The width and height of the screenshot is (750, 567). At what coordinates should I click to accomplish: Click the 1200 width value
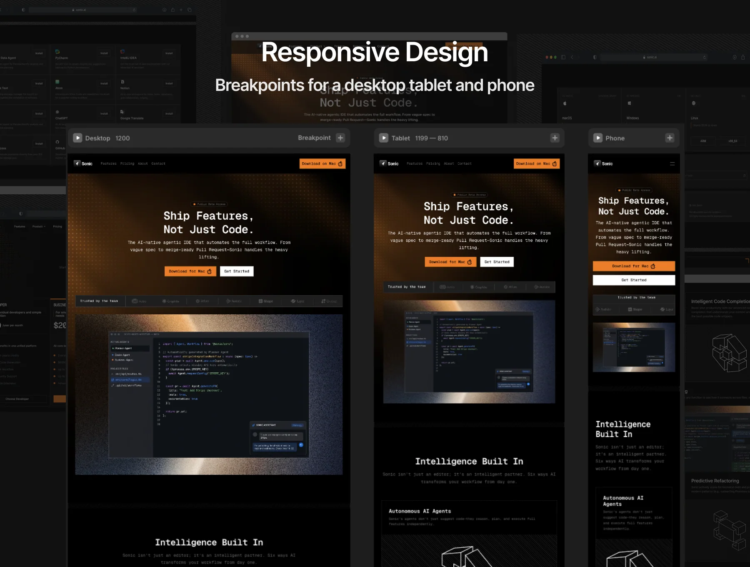pyautogui.click(x=122, y=138)
